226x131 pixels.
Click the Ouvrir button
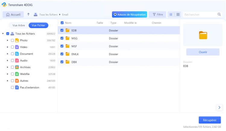tap(203, 52)
